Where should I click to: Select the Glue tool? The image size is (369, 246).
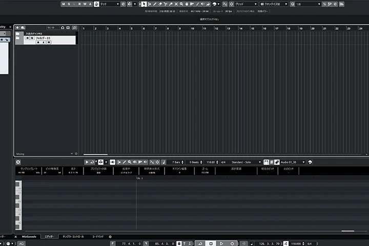pyautogui.click(x=171, y=4)
